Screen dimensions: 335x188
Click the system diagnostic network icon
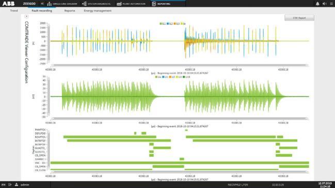(84, 4)
